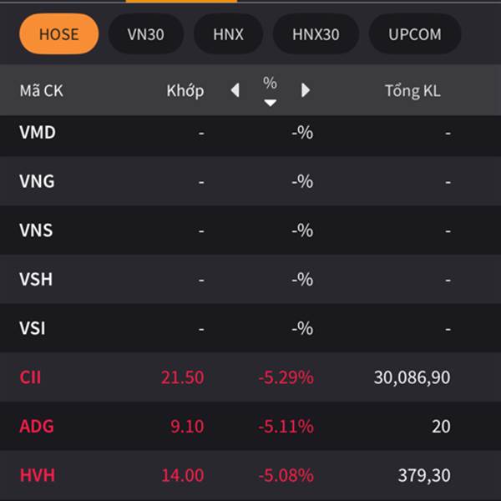
Task: Click the left arrow next to % column
Action: 235,90
